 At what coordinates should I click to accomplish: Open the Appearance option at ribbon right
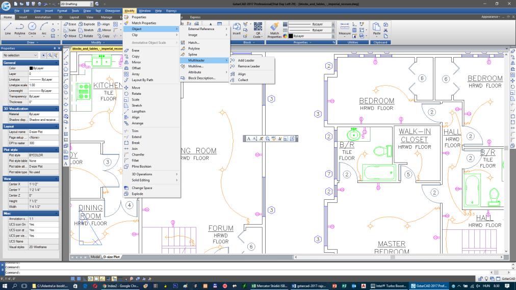(491, 17)
